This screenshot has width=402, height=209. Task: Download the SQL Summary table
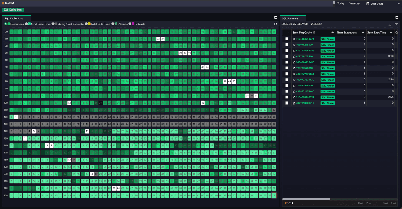coord(390,24)
